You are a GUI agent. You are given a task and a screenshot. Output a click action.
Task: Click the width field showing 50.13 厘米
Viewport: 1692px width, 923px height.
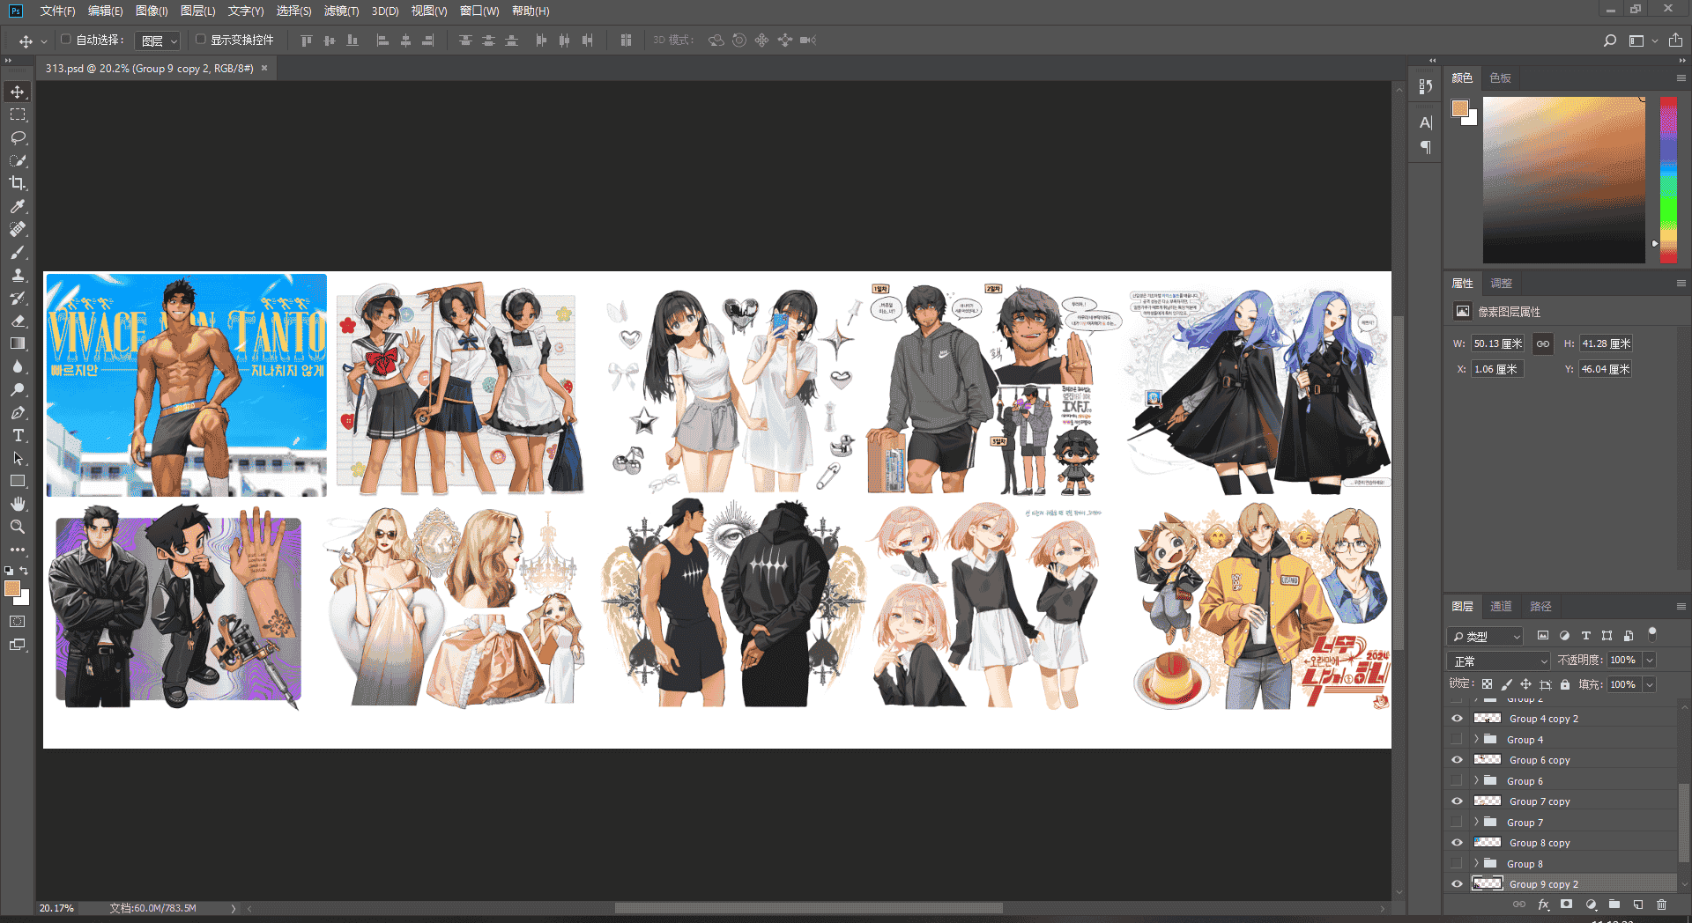tap(1497, 343)
